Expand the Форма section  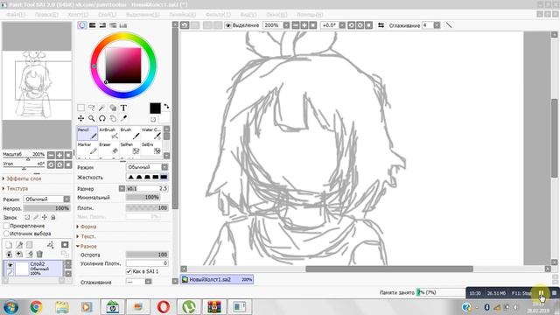click(87, 227)
